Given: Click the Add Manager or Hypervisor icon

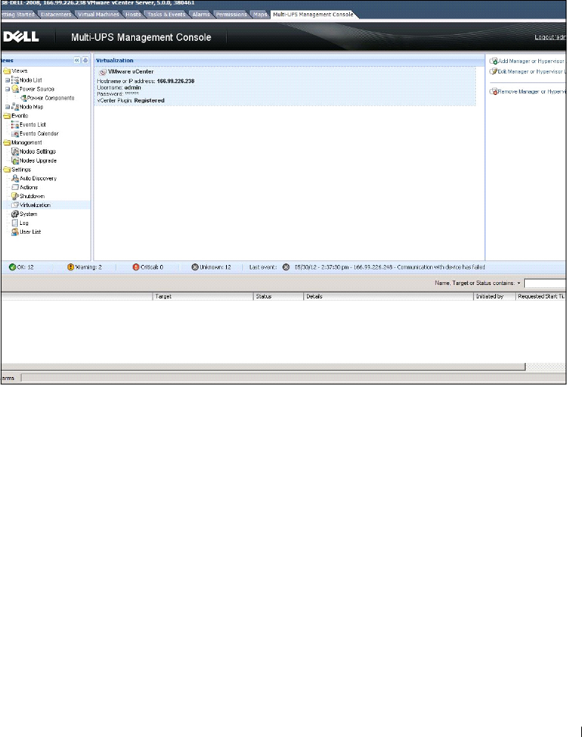Looking at the screenshot, I should (x=493, y=61).
